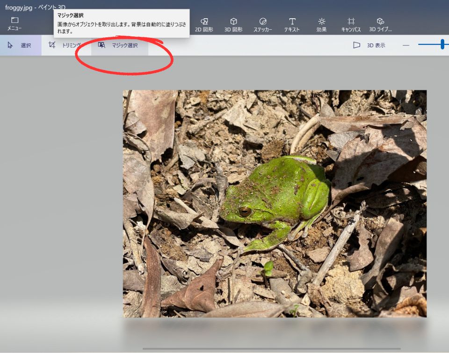Click the frog image on canvas
Viewport: 449px width, 353px height.
tap(275, 204)
